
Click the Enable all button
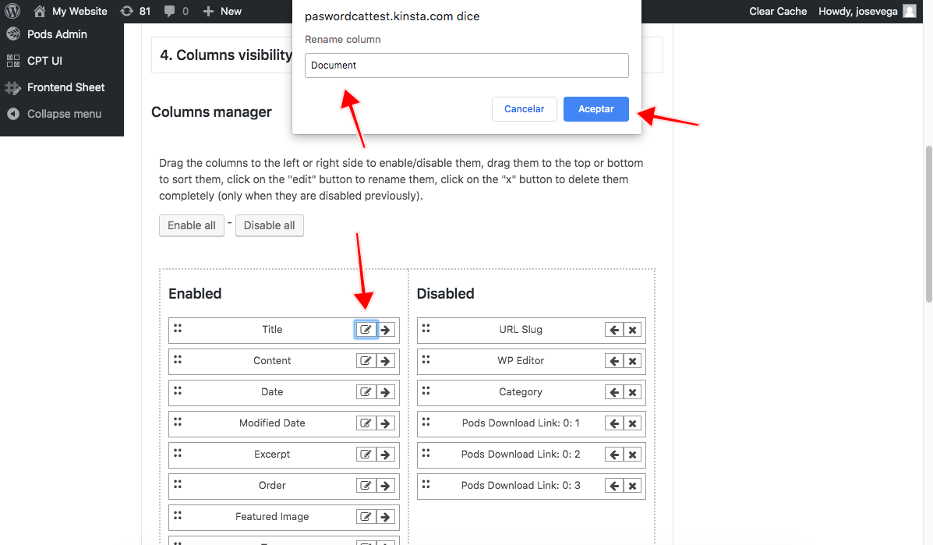[x=191, y=225]
